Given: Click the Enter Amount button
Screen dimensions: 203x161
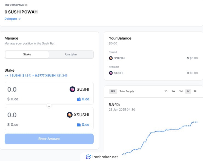Looking at the screenshot, I should (49, 139).
